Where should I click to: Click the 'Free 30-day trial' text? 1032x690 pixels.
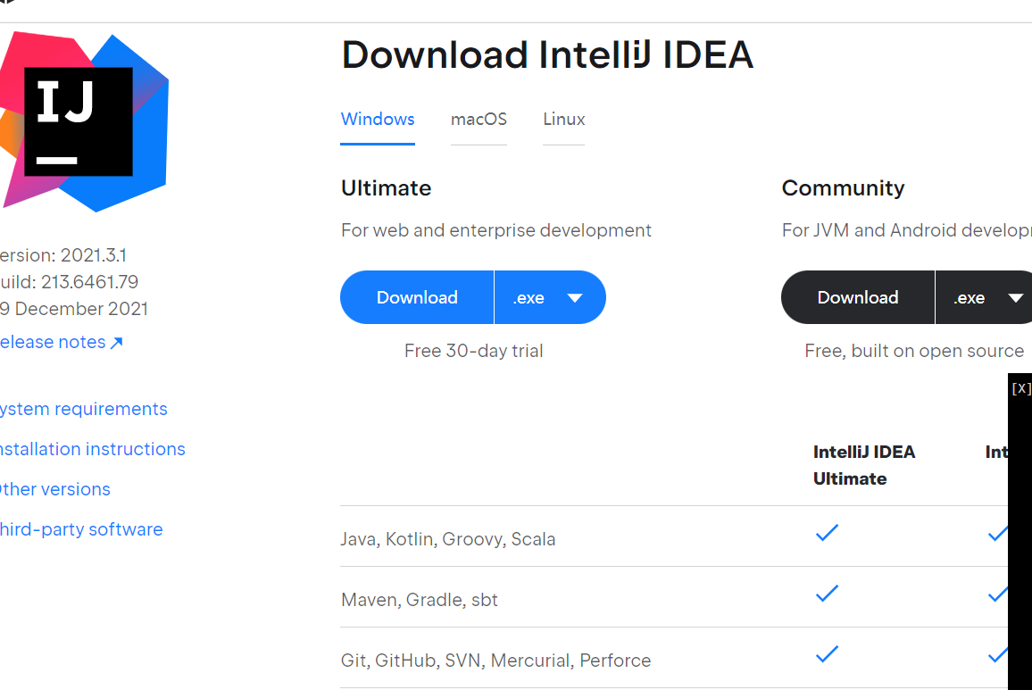click(x=474, y=351)
